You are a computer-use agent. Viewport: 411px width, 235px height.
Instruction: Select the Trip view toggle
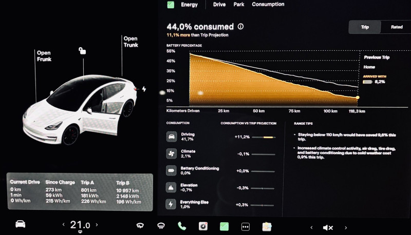pos(365,27)
